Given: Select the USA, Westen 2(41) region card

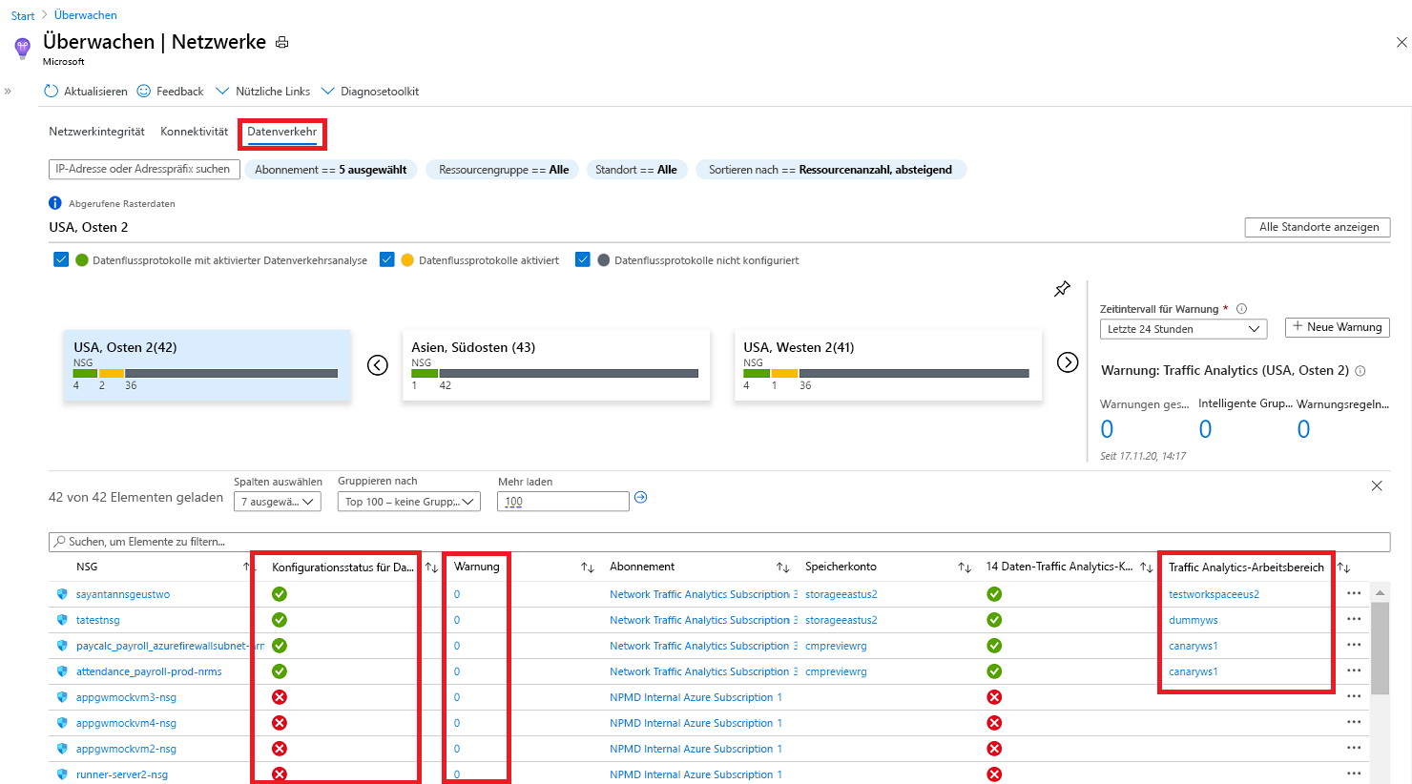Looking at the screenshot, I should pos(888,365).
